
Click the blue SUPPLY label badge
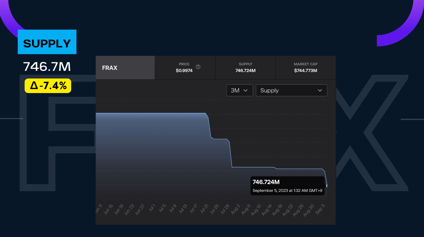point(47,42)
